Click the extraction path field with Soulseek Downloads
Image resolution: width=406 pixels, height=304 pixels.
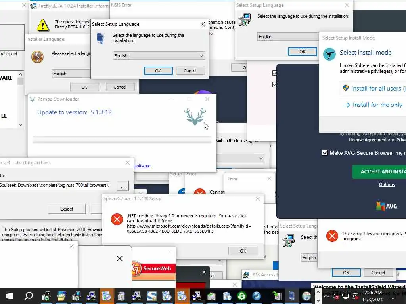click(54, 185)
